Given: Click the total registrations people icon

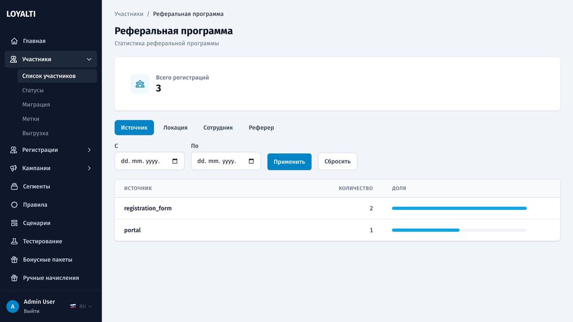Looking at the screenshot, I should pos(140,84).
